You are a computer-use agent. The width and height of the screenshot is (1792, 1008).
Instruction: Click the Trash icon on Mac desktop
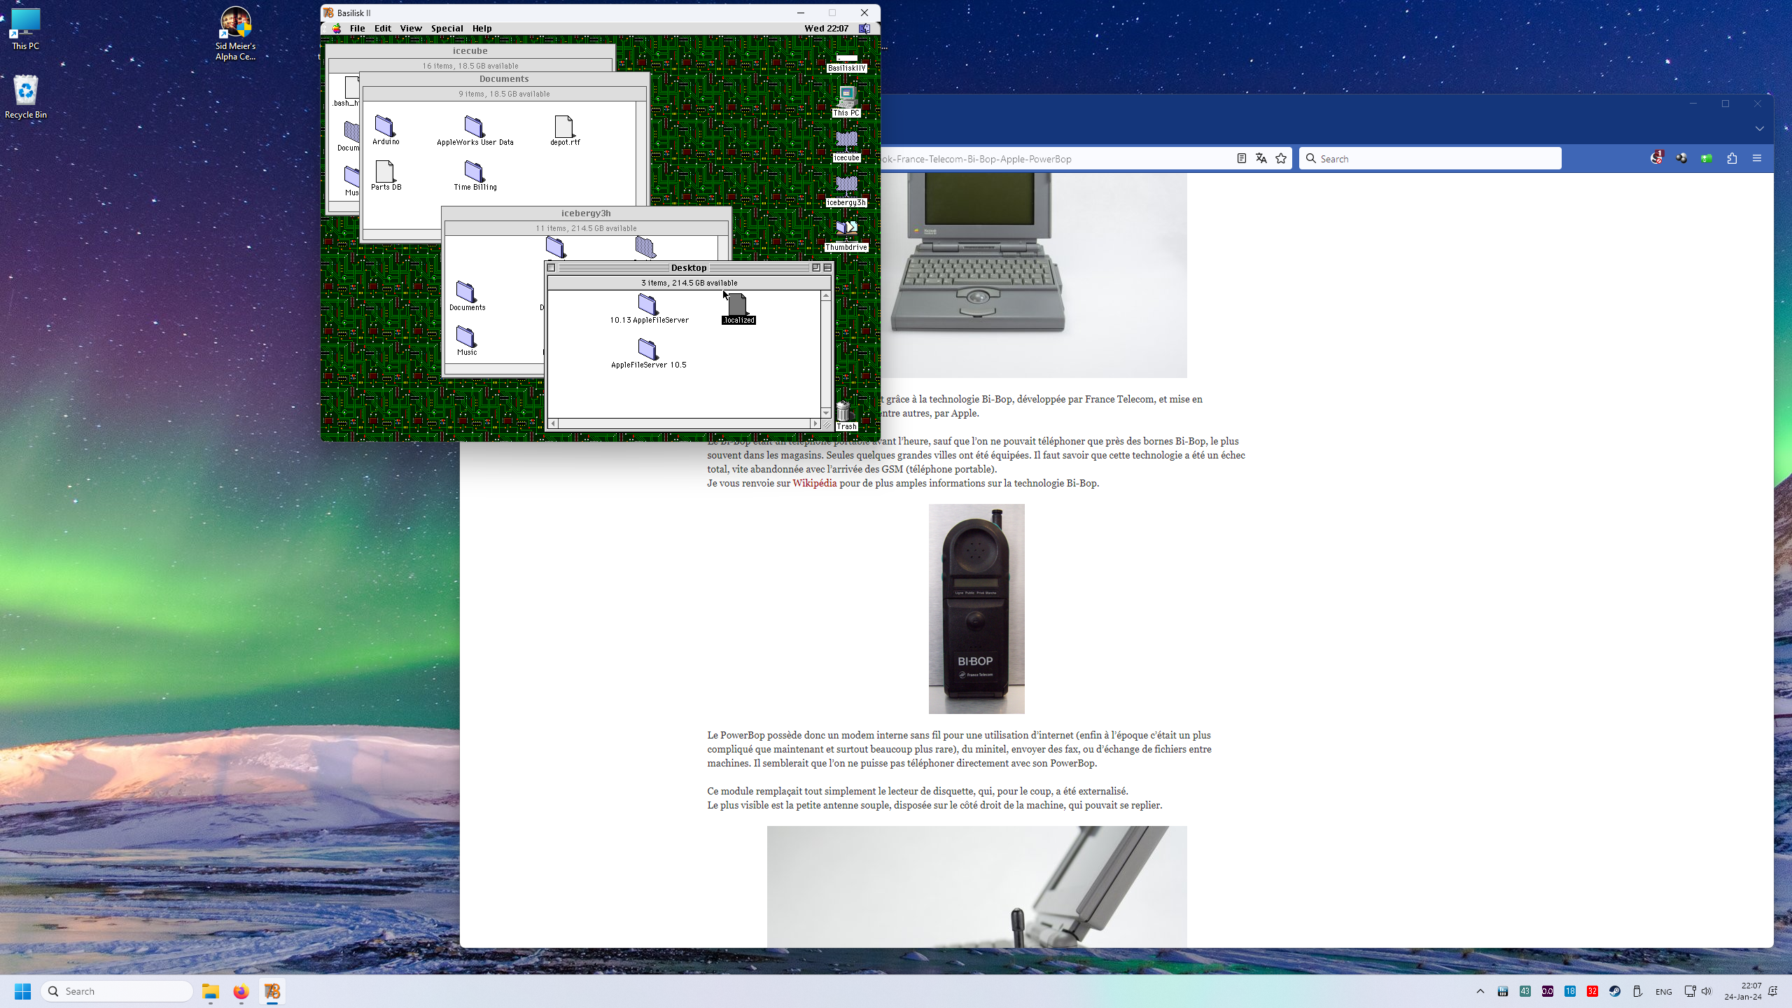click(x=845, y=415)
